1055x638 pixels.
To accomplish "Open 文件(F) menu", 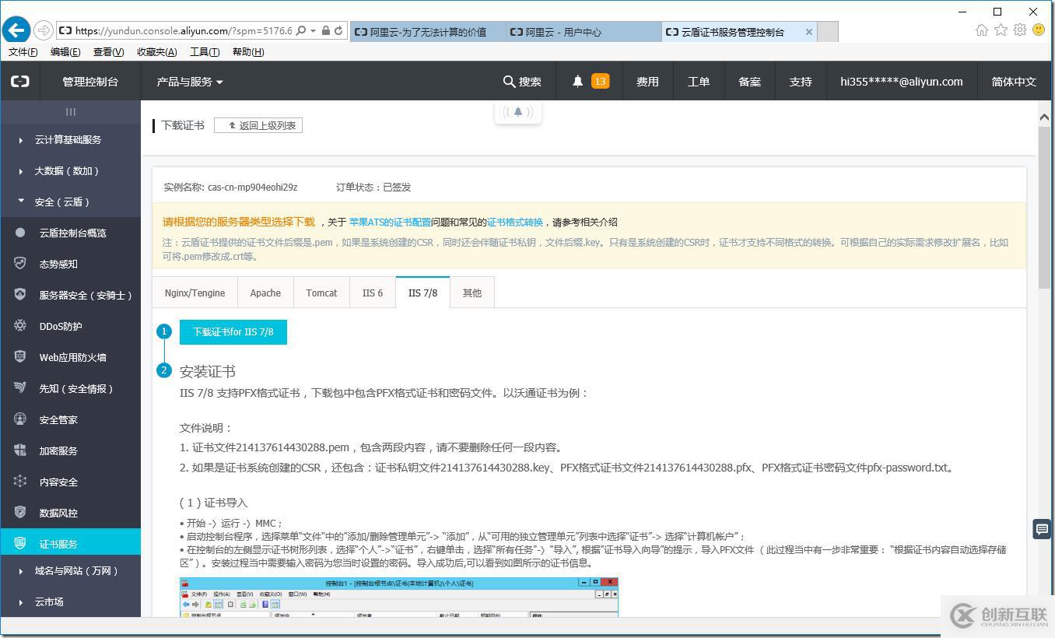I will tap(23, 52).
